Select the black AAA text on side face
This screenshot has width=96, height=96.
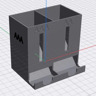[x=19, y=38]
